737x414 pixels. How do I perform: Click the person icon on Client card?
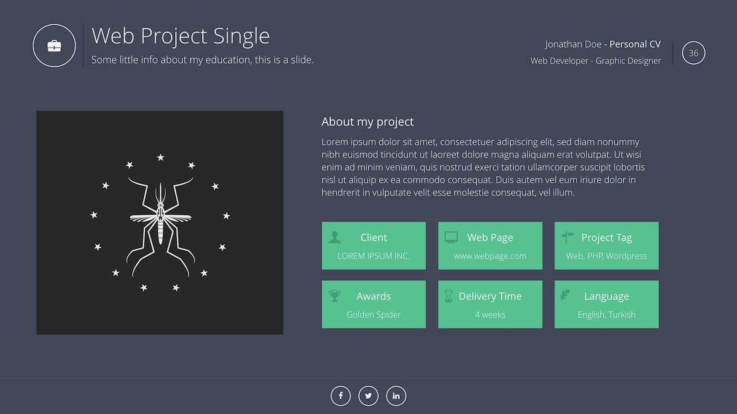click(x=335, y=237)
